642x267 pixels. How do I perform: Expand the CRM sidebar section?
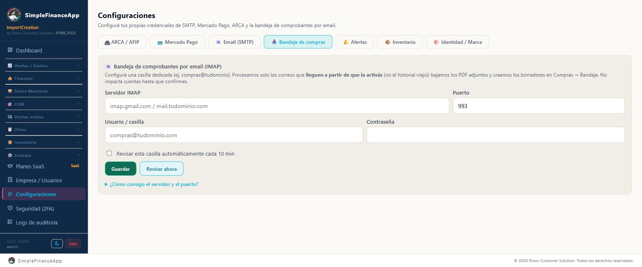point(44,104)
